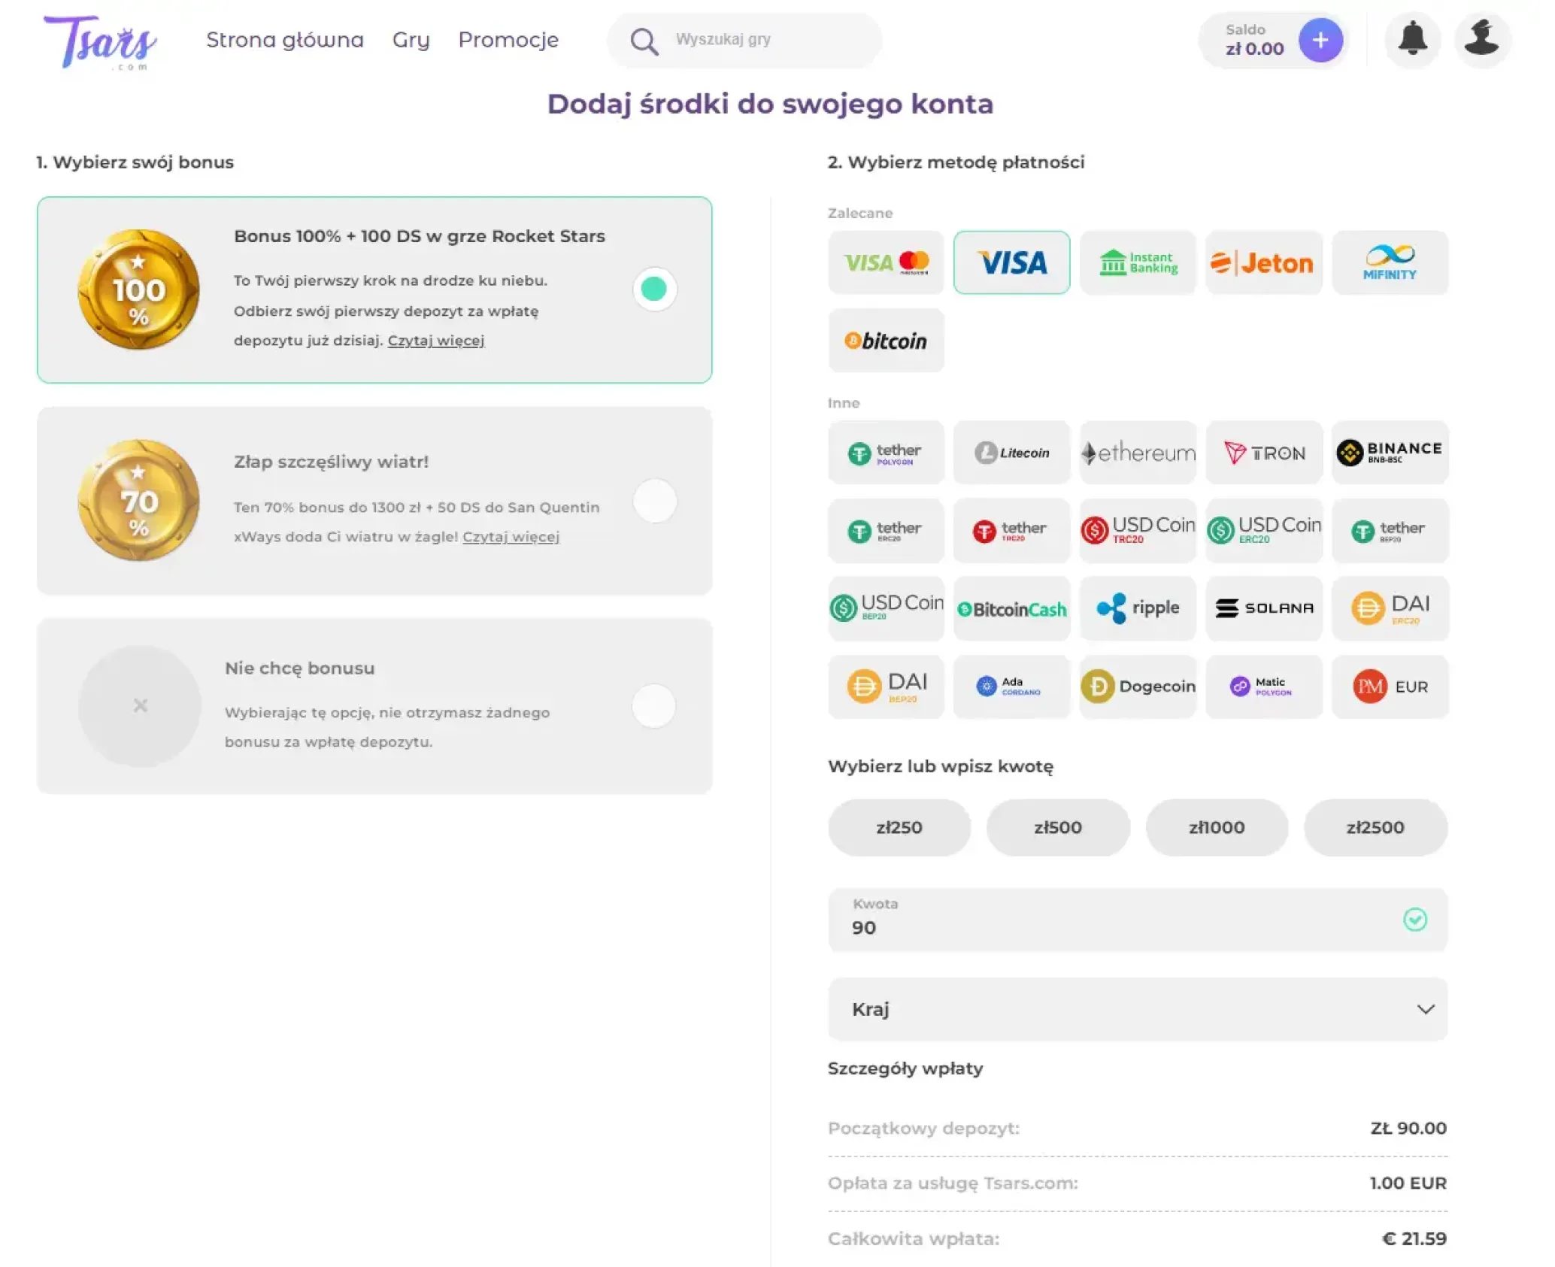1555x1267 pixels.
Task: Select the 70% Złap szczęśliwy wiatr bonus radio
Action: click(654, 501)
